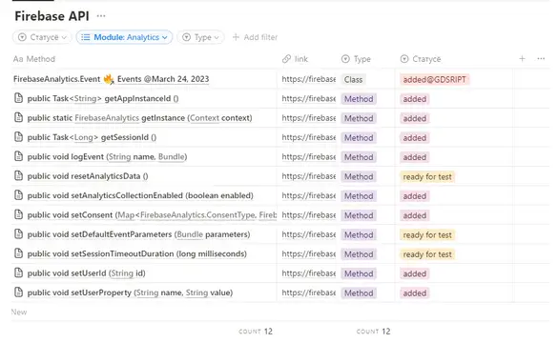Click the added status tag of getSessionId
The width and height of the screenshot is (558, 343).
(415, 138)
